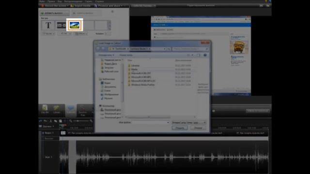The height and width of the screenshot is (174, 310).
Task: Click the Forward arrow in file dialog
Action: [x=103, y=49]
